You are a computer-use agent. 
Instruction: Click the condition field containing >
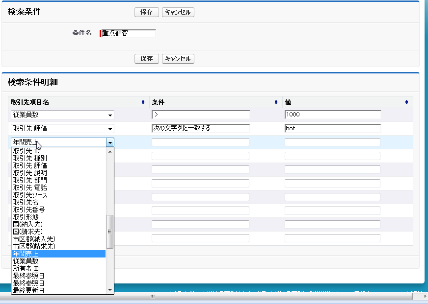tap(201, 115)
